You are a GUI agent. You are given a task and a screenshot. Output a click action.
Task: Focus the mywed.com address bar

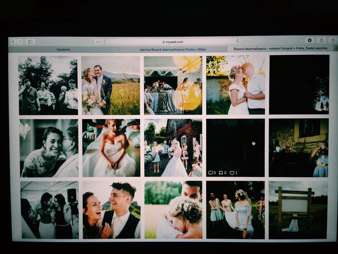point(173,42)
